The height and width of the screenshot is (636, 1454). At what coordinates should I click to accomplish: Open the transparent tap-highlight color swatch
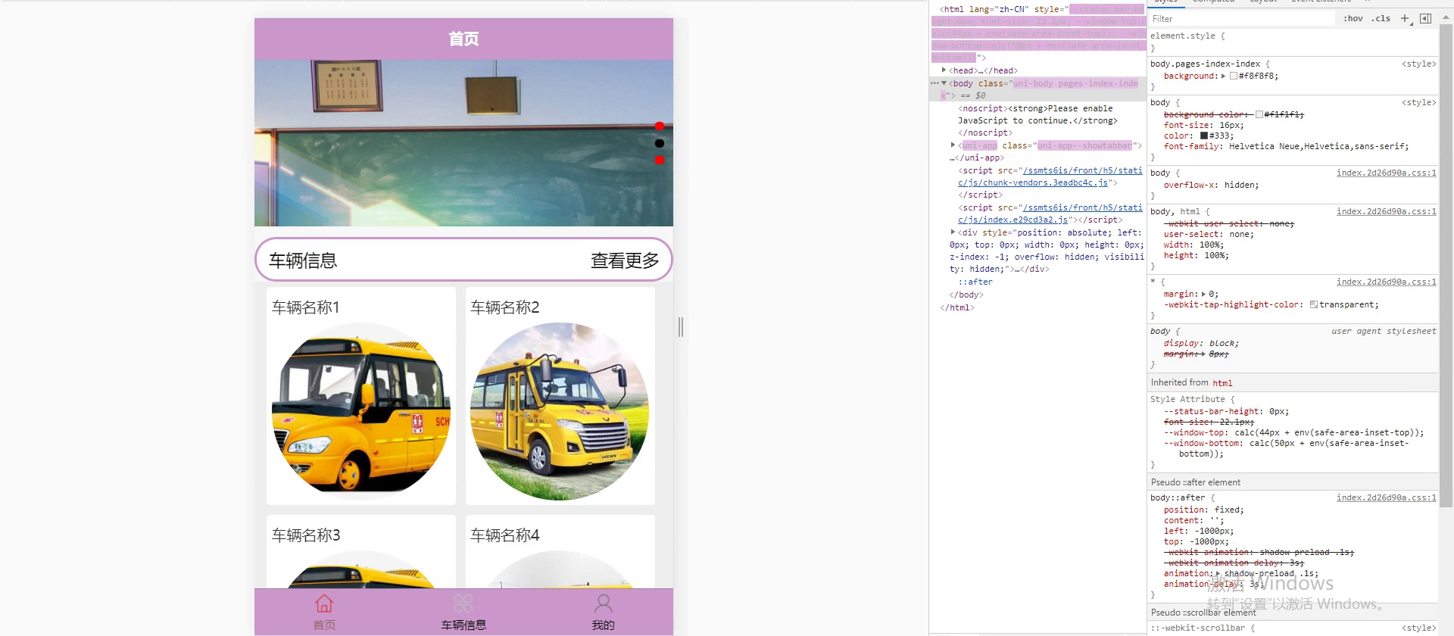[1314, 304]
